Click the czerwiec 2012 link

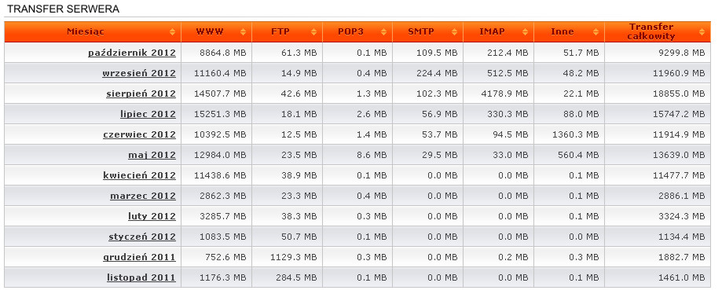140,134
